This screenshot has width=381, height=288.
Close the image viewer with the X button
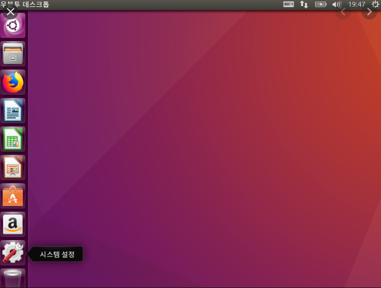(x=11, y=12)
